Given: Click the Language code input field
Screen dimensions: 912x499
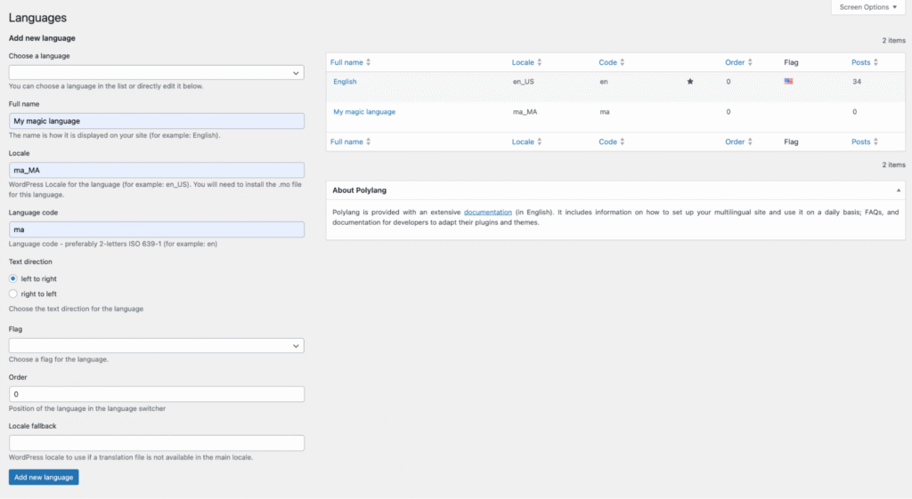Looking at the screenshot, I should pos(157,229).
